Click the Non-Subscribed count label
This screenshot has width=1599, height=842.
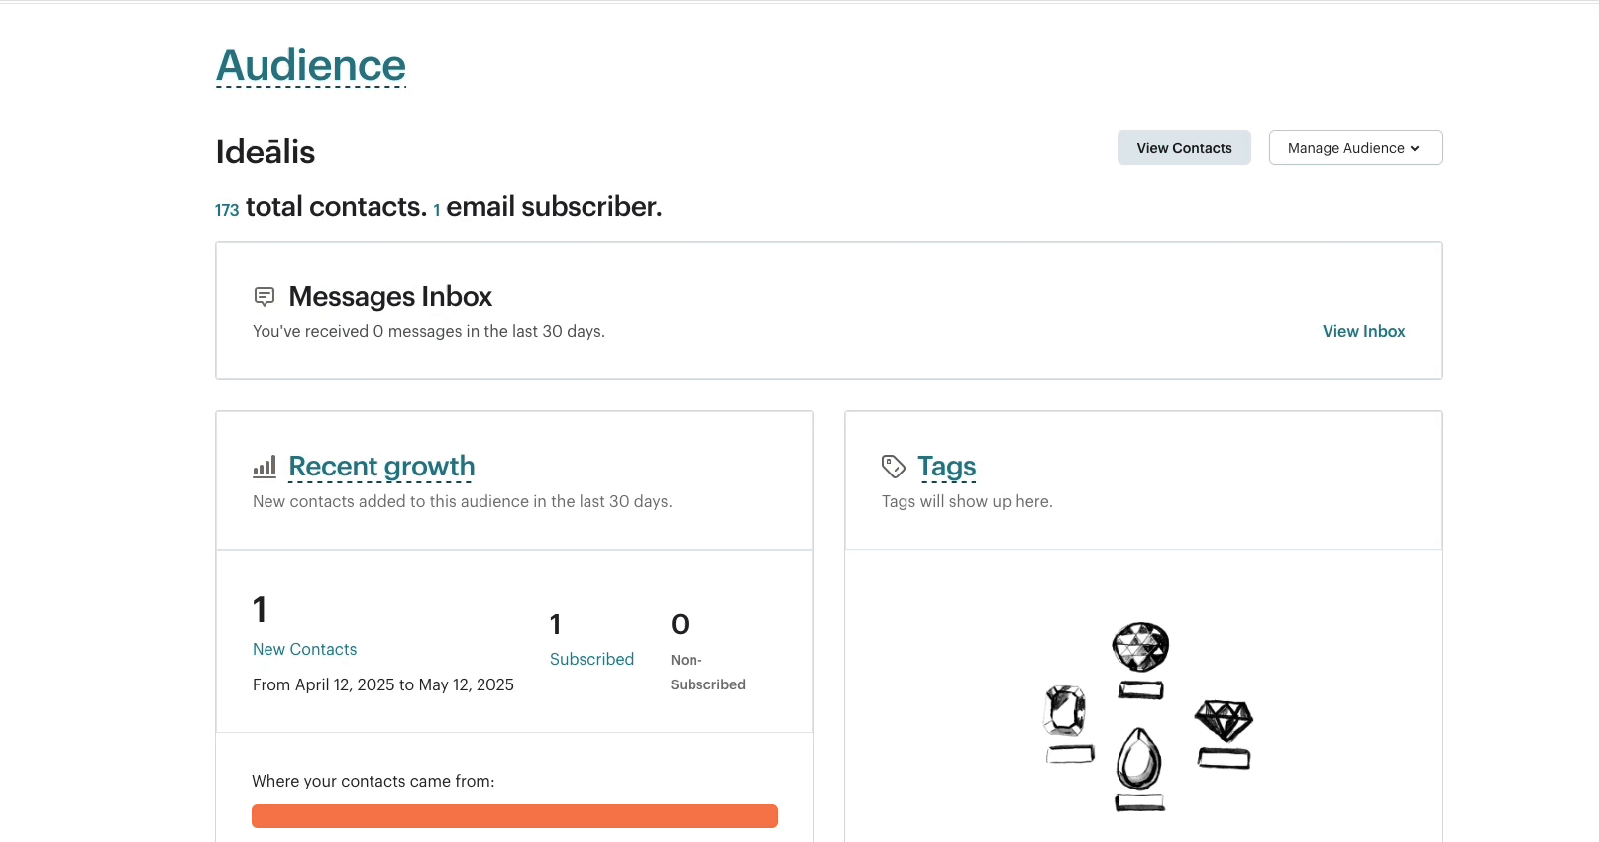coord(707,672)
